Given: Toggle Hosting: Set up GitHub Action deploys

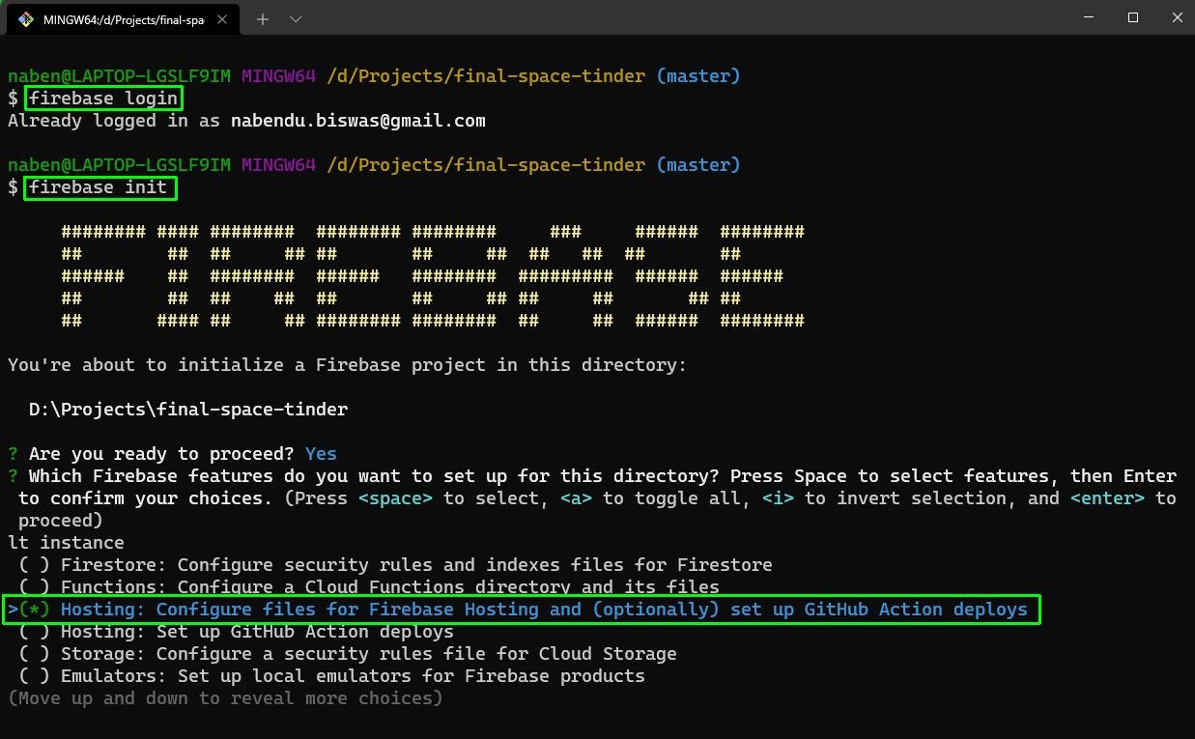Looking at the screenshot, I should click(34, 632).
